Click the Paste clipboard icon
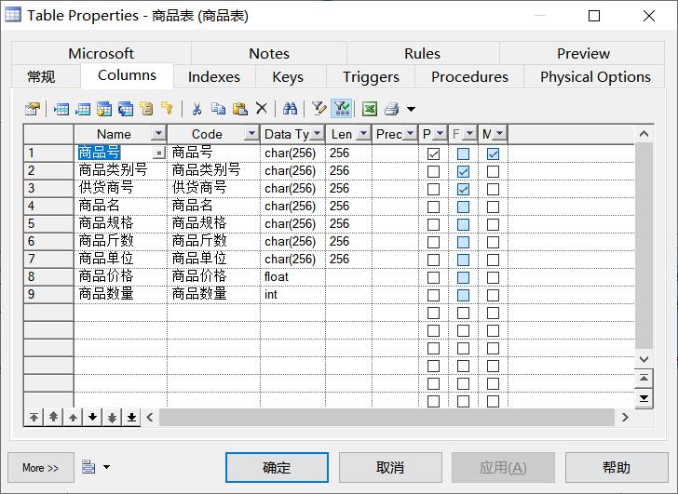 pos(240,109)
